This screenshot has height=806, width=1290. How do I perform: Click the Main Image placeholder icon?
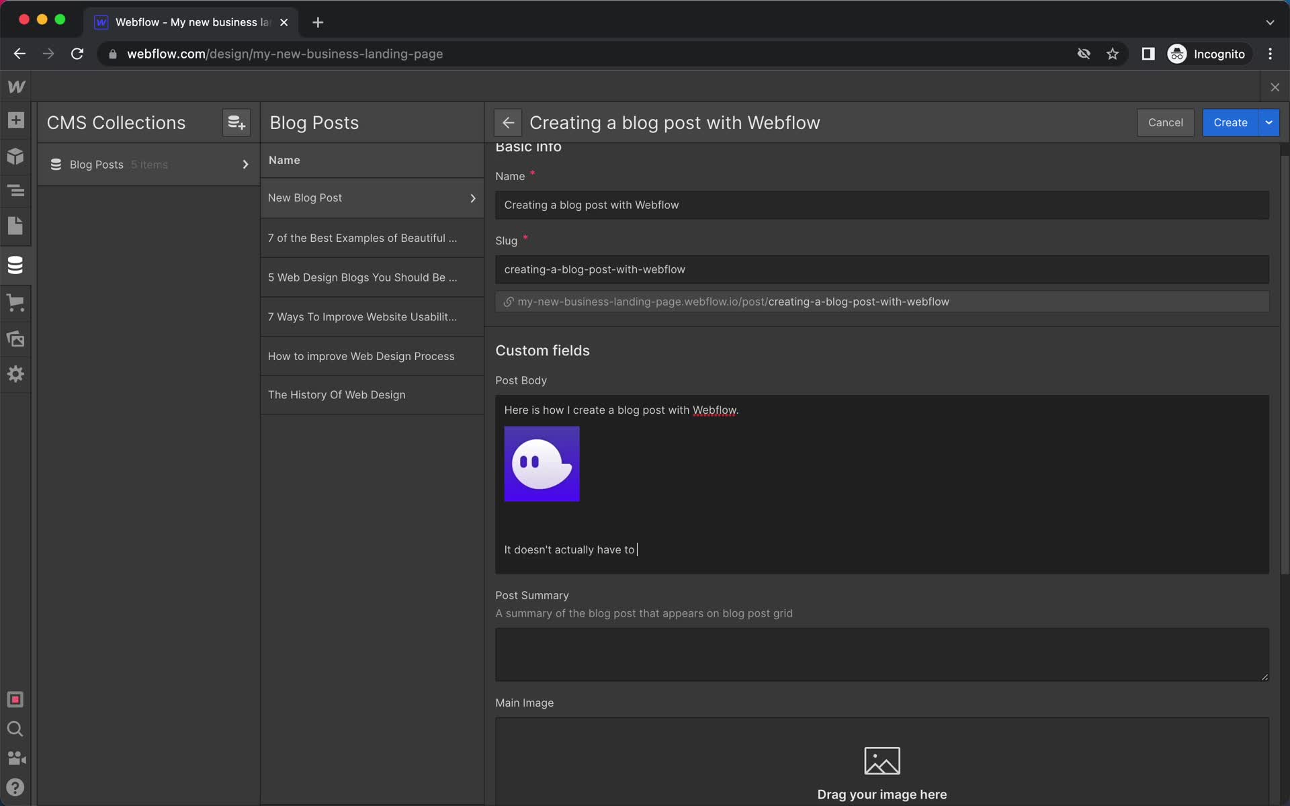[x=881, y=761]
